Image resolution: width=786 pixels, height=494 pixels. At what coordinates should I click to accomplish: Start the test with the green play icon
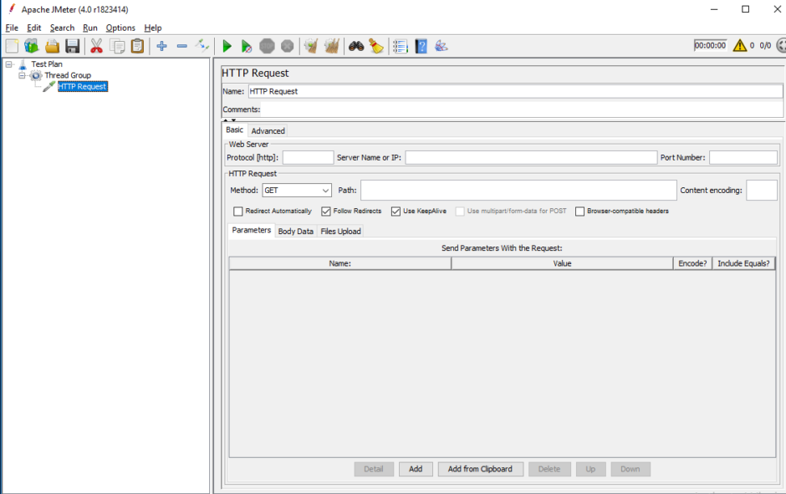[227, 46]
